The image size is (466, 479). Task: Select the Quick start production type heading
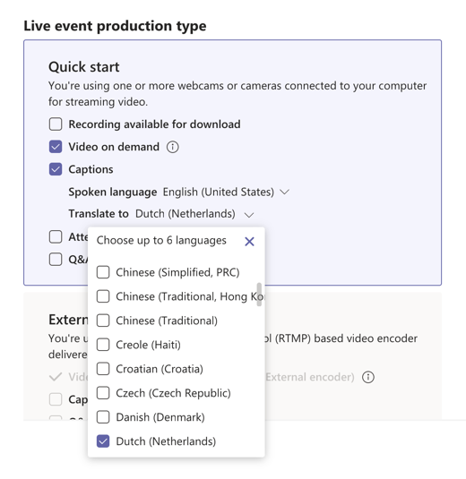(83, 67)
